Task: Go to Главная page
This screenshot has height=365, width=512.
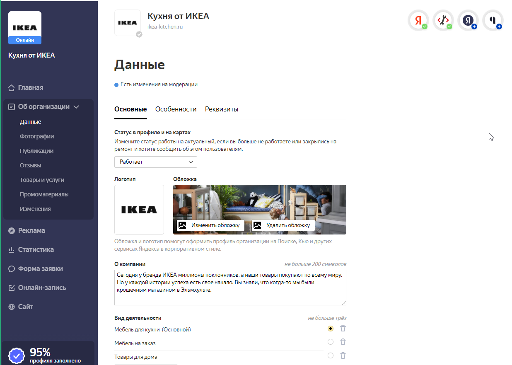Action: [x=30, y=88]
